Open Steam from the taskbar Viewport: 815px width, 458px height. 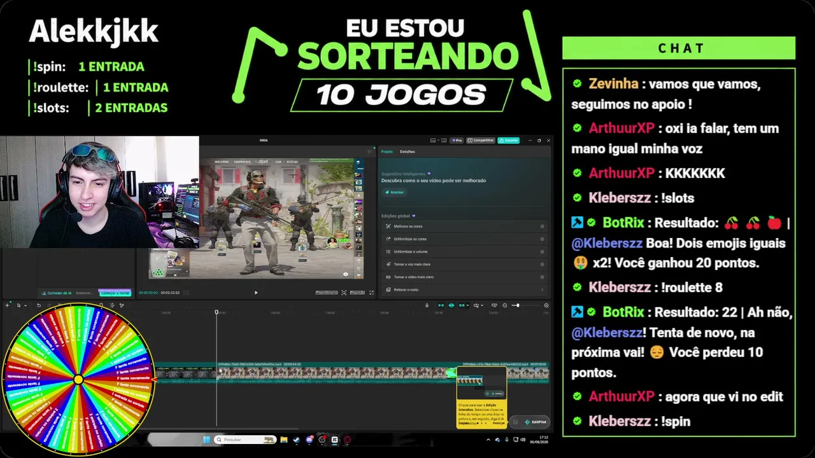click(x=297, y=440)
